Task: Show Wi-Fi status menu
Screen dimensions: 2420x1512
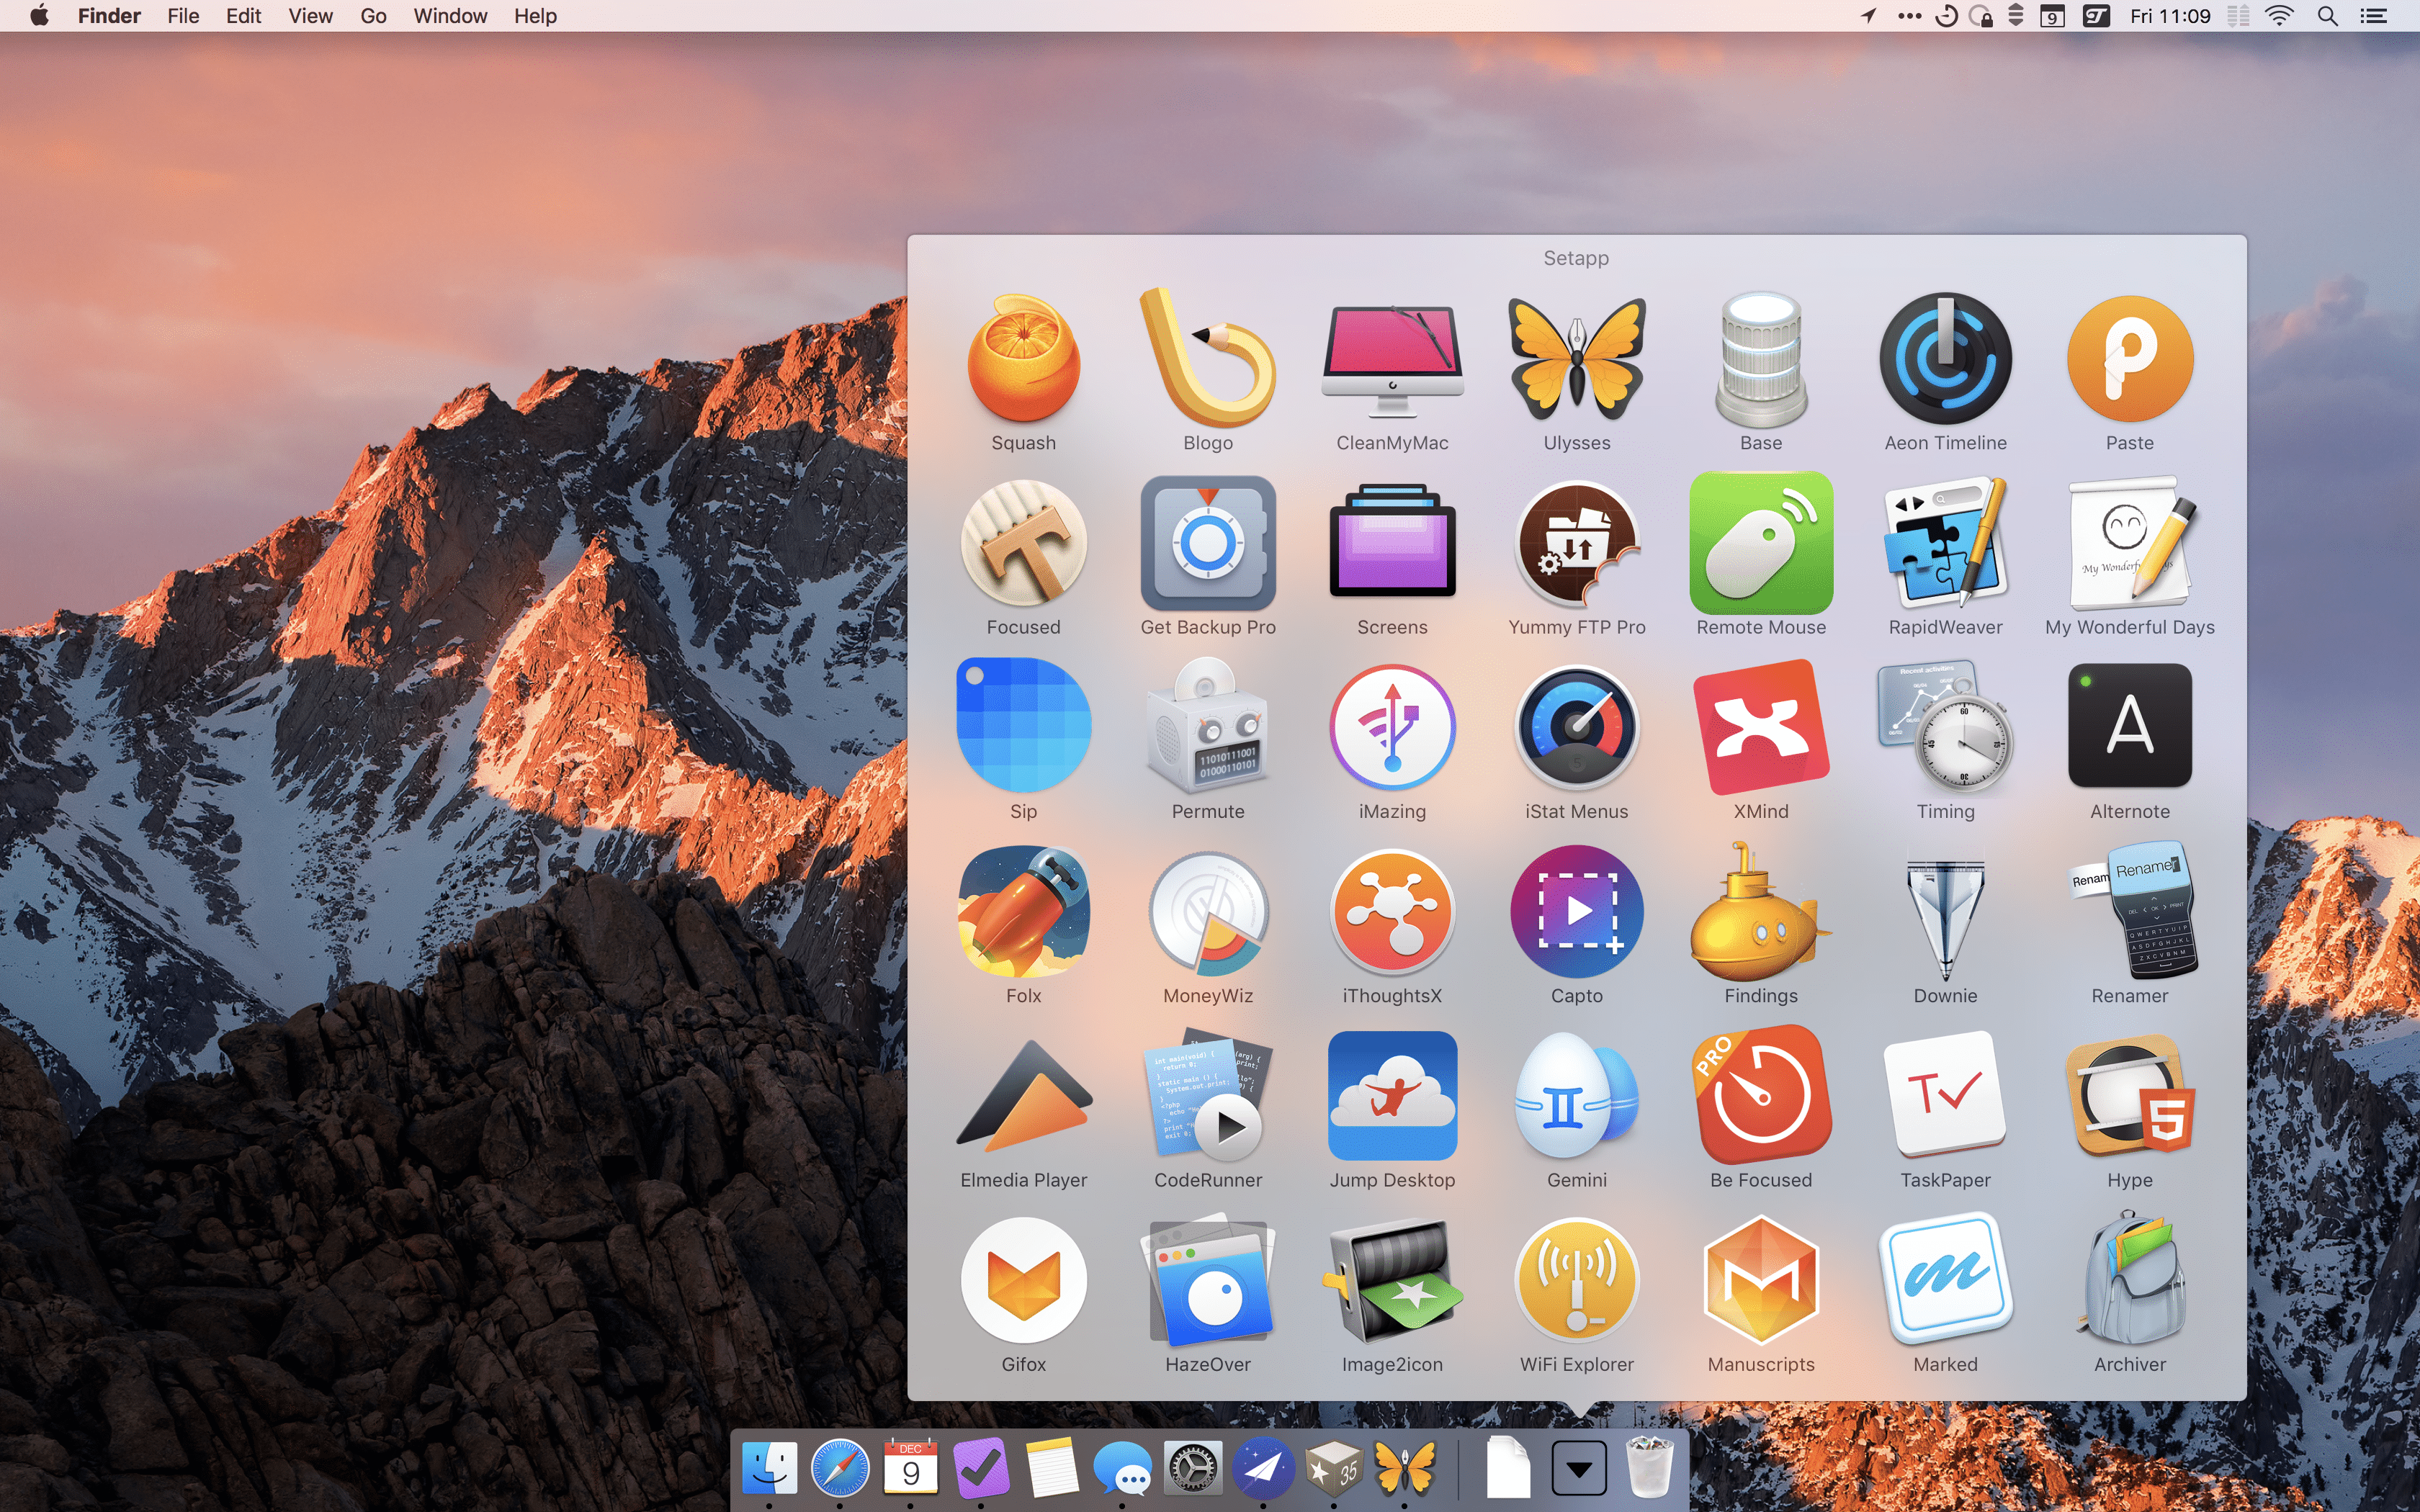Action: 2279,16
